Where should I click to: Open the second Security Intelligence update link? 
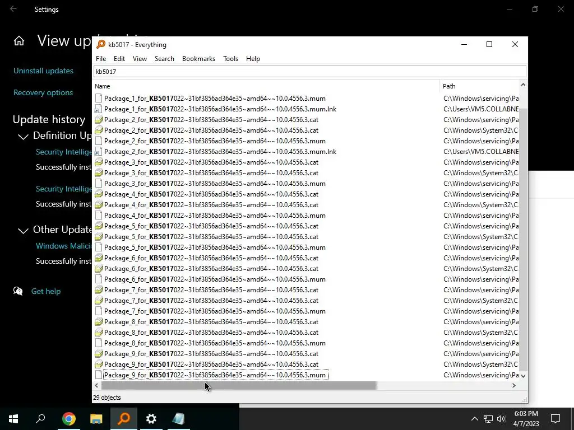coord(64,189)
